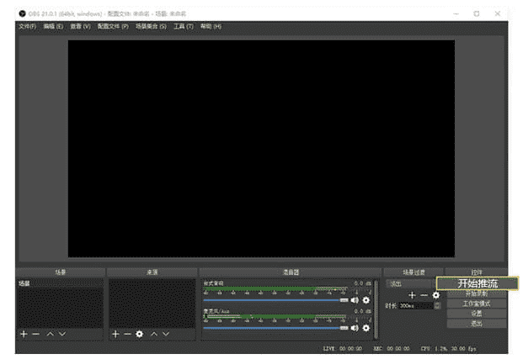This screenshot has height=359, width=523.
Task: Move the source up in Sources panel
Action: pyautogui.click(x=154, y=334)
